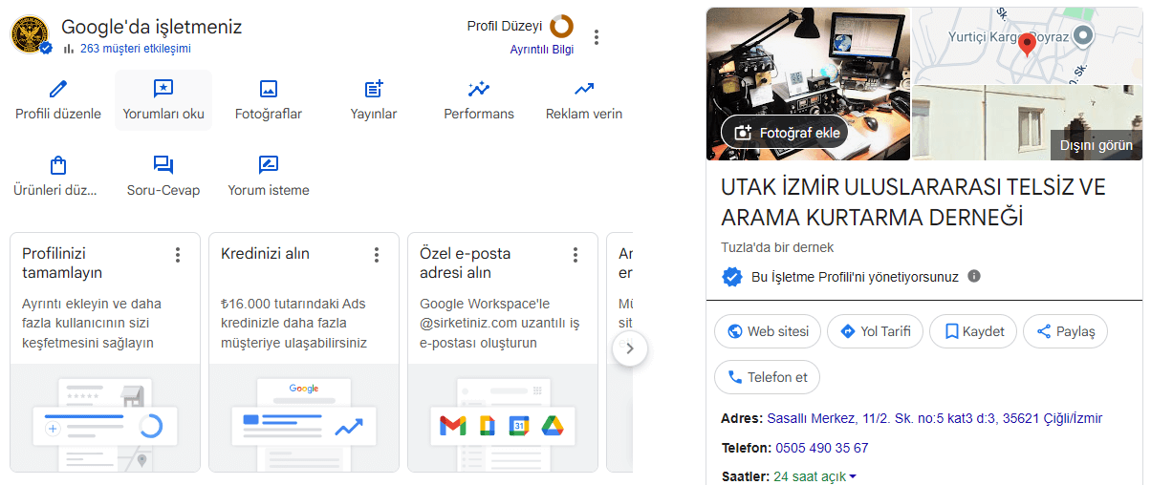The height and width of the screenshot is (485, 1151).
Task: Open the Ayrıntılı Bilgi link
Action: tap(541, 50)
